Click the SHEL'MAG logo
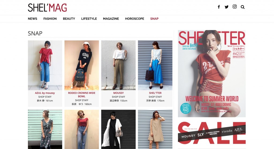The image size is (274, 149). pos(47,8)
